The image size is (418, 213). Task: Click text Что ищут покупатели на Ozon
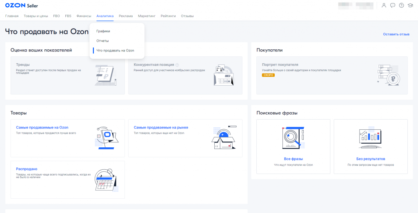[293, 165]
